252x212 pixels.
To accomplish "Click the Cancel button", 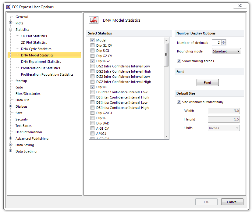I will point(232,202).
